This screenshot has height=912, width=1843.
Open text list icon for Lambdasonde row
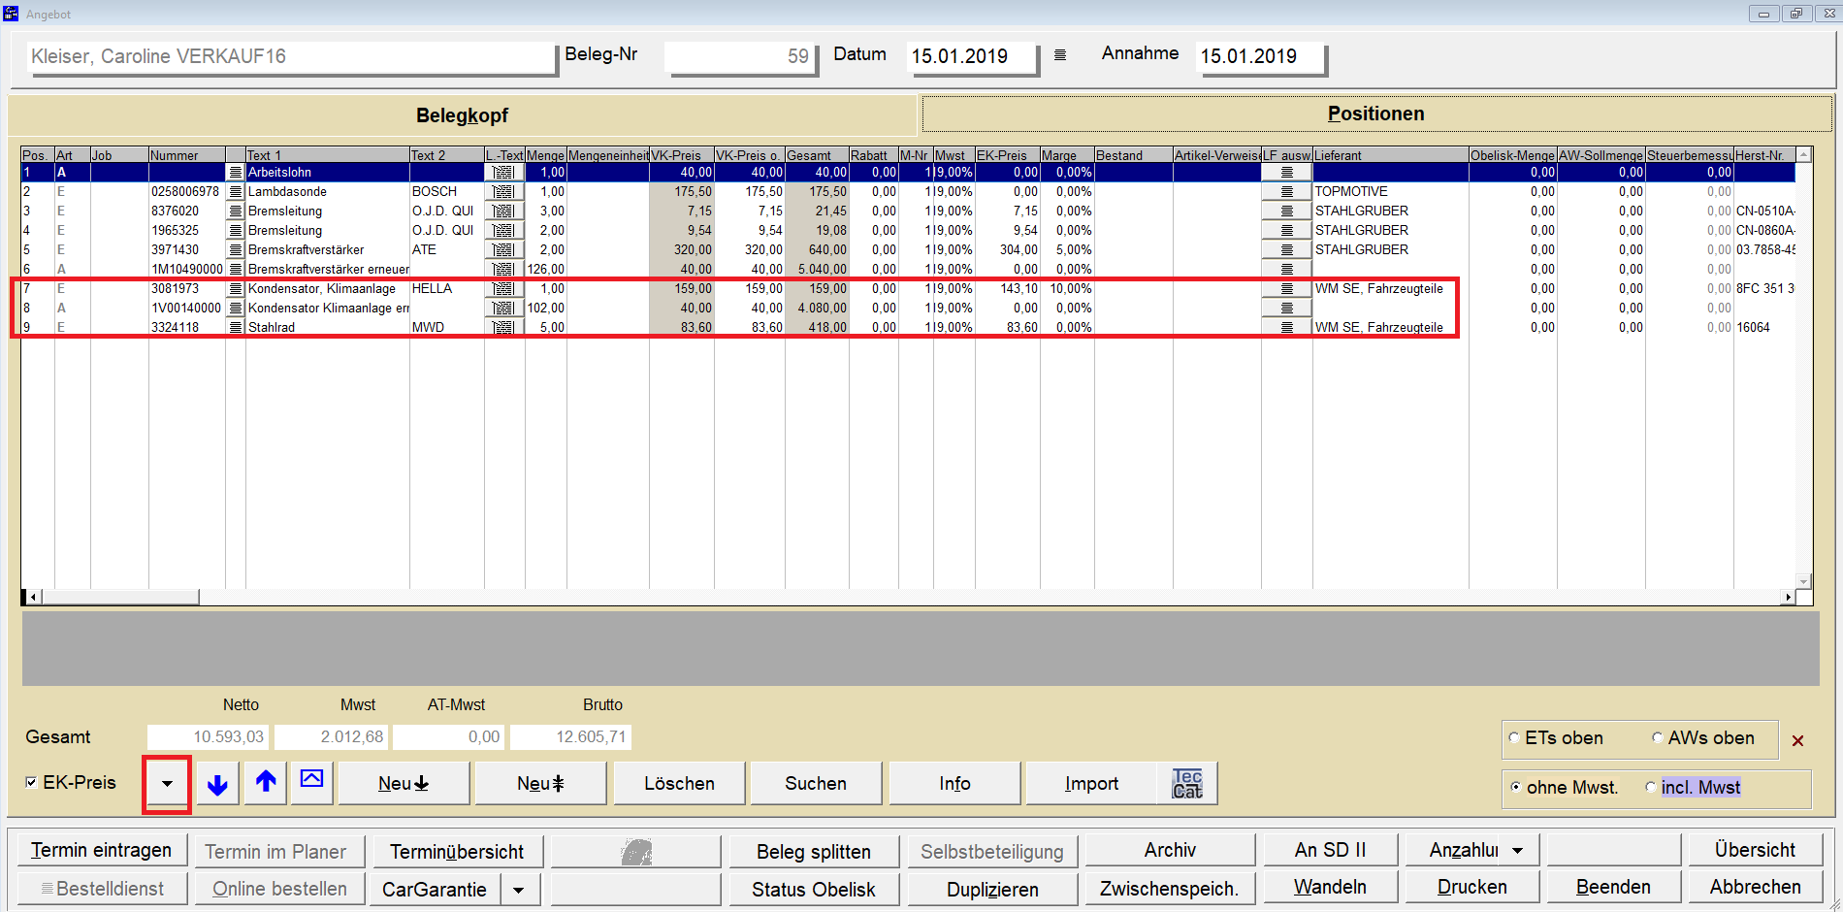click(x=235, y=192)
